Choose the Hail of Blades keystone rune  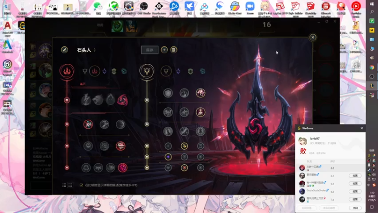(122, 100)
